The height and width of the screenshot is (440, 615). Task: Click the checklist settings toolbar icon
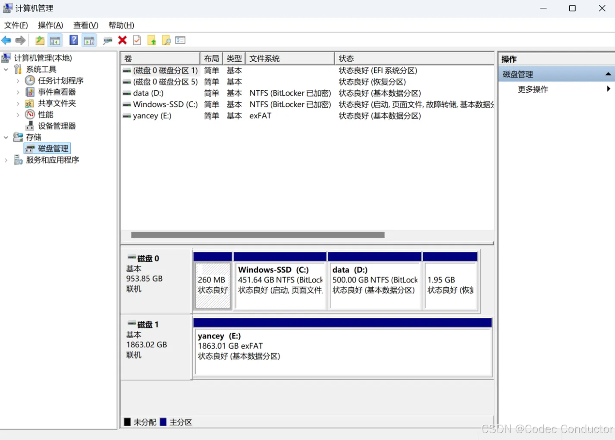[180, 40]
